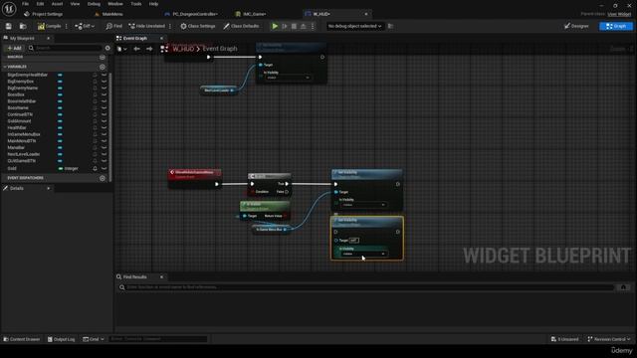
Task: Switch to IMC_Game tab
Action: click(251, 14)
